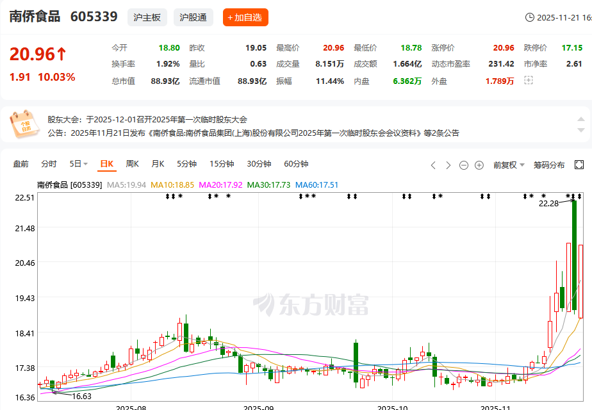Screen dimensions: 592x410
Task: Click the 外盘 value 1.789万
Action: 500,81
